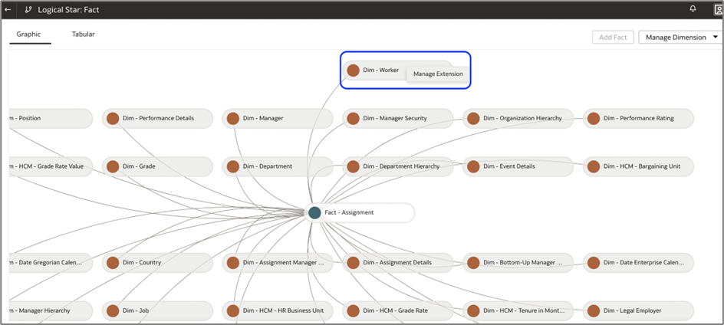Select the Manager Hierarchy node
Viewport: 724px width, 325px height.
[50, 310]
